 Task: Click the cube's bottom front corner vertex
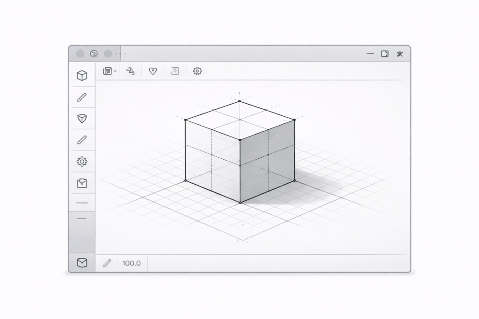(x=240, y=203)
